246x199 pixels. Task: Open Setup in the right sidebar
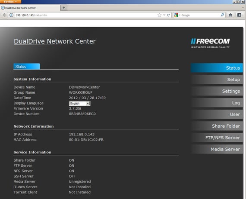click(x=217, y=80)
